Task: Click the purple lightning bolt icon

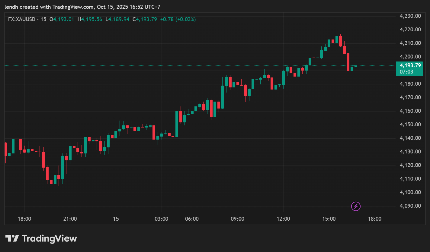Action: 356,206
